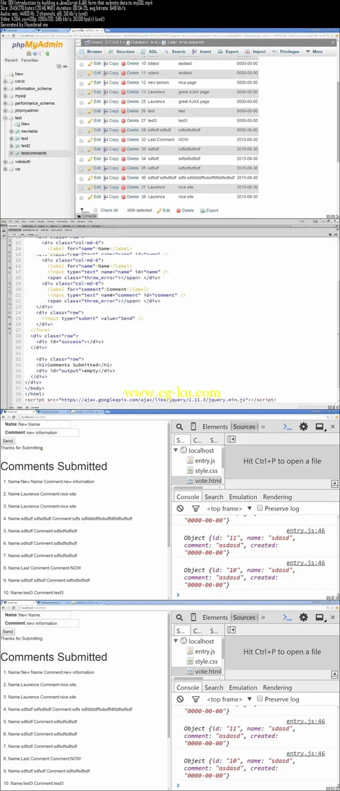Enable Preserve log in bottom DevTools console
Viewport: 340px width, 791px height.
point(260,699)
